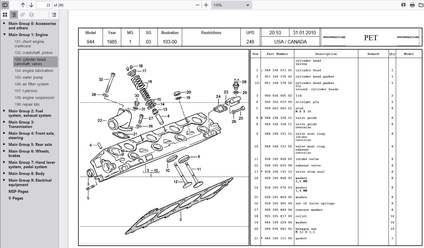Screen dimensions: 424x248
Task: Find current outline item
Action: [54, 15]
